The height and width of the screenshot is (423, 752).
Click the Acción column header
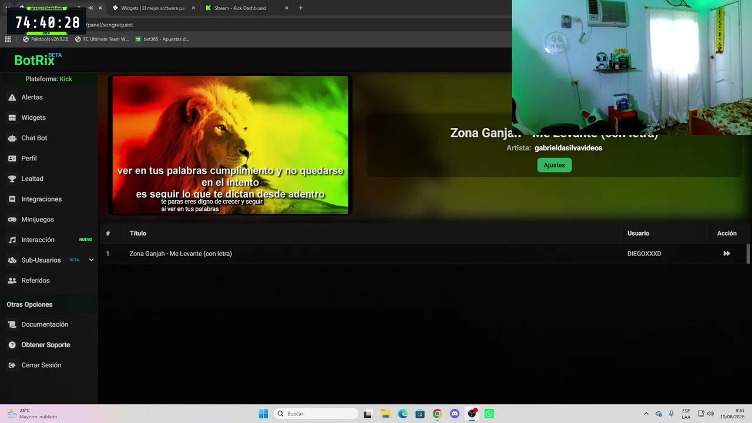coord(727,233)
